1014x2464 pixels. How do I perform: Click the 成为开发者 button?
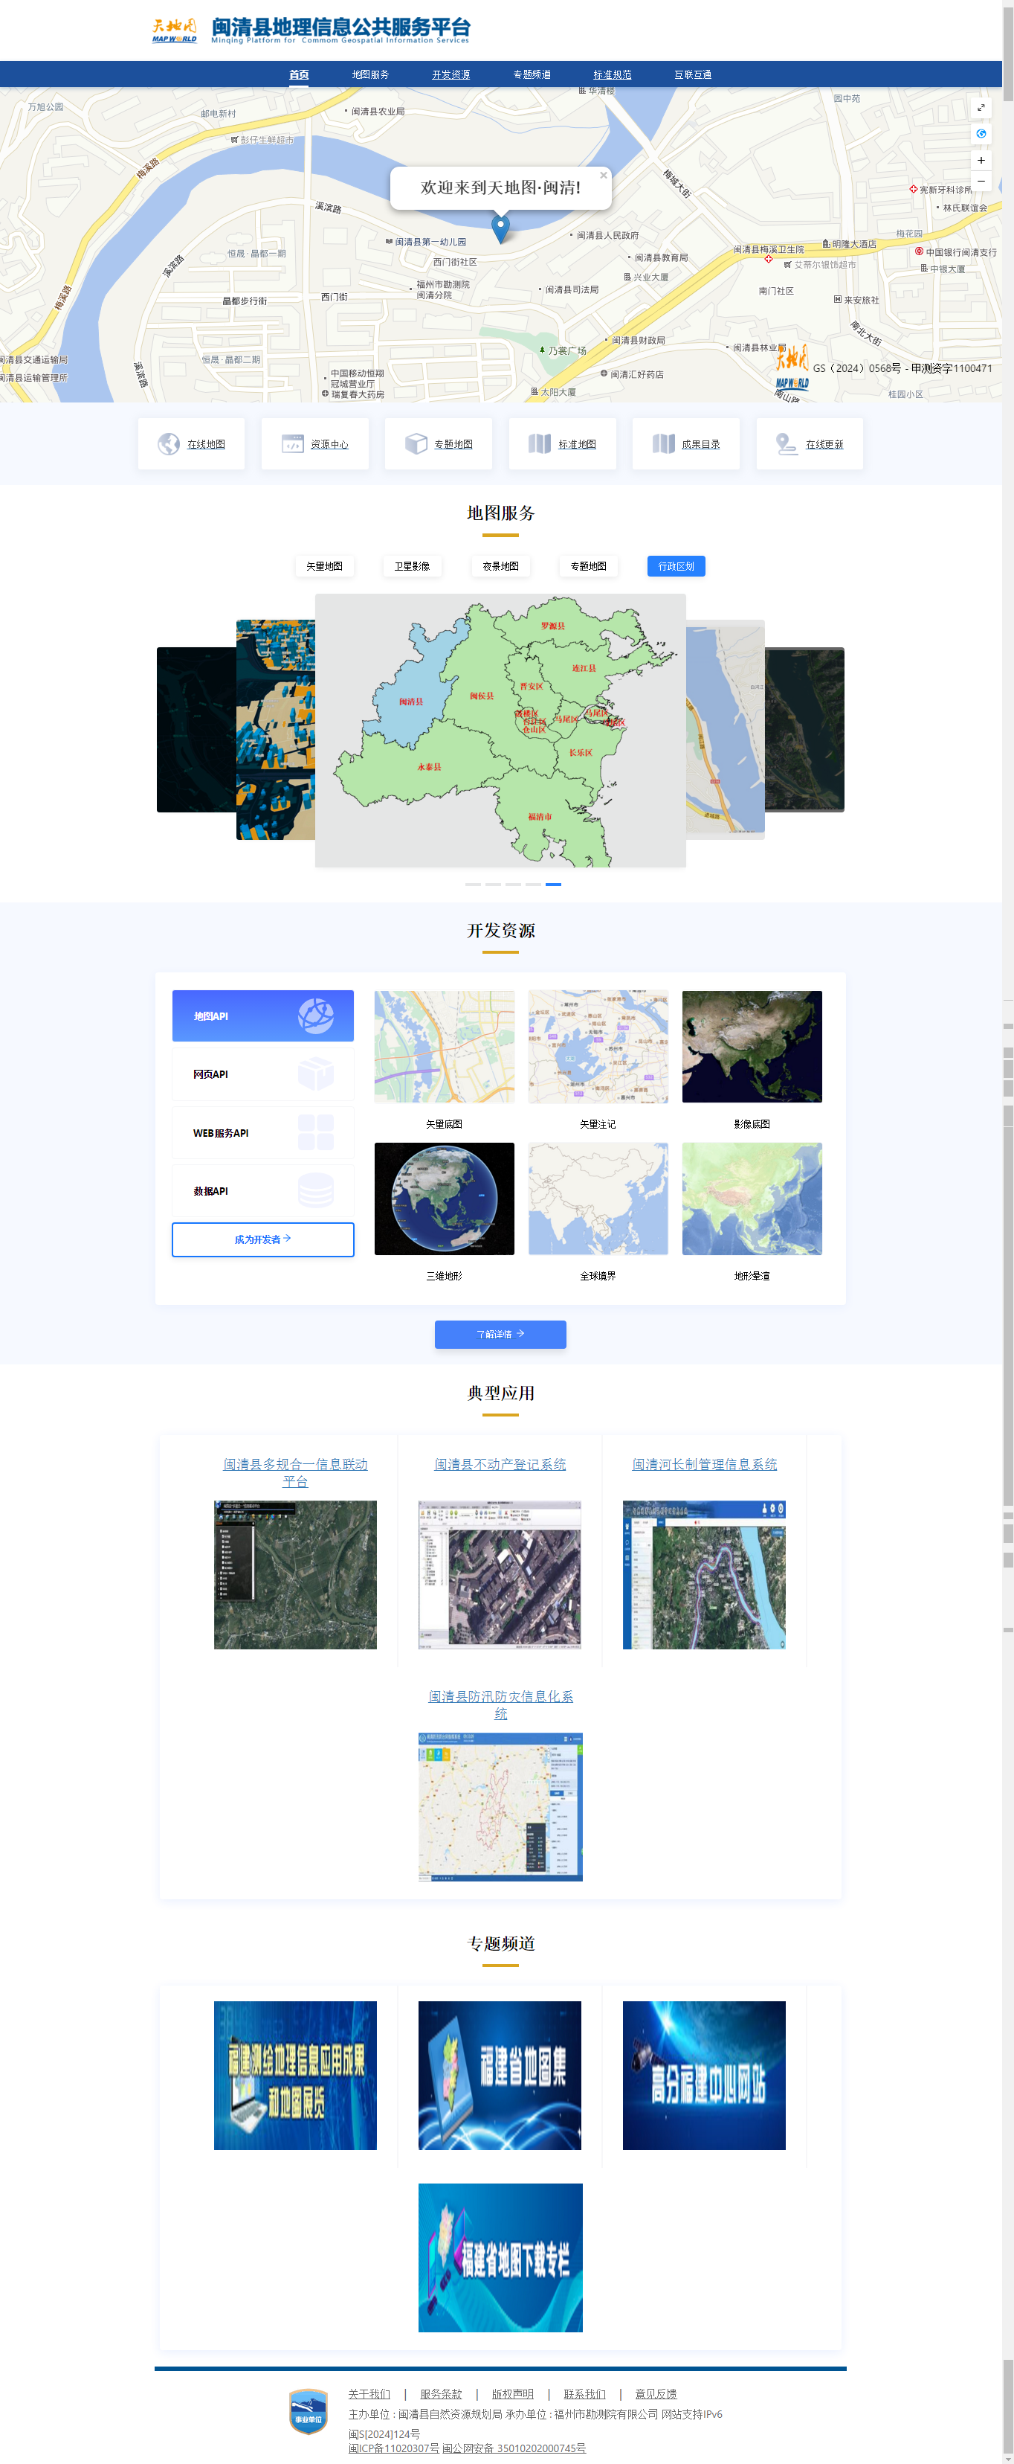coord(263,1239)
